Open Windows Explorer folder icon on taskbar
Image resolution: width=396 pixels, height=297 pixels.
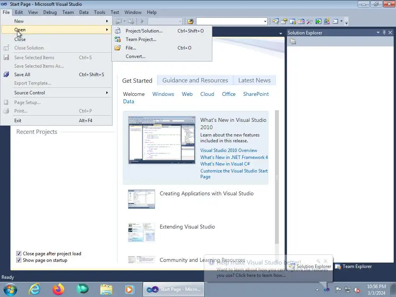(106, 289)
